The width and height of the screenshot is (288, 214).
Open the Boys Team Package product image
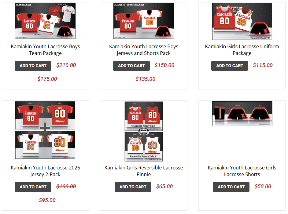[45, 21]
